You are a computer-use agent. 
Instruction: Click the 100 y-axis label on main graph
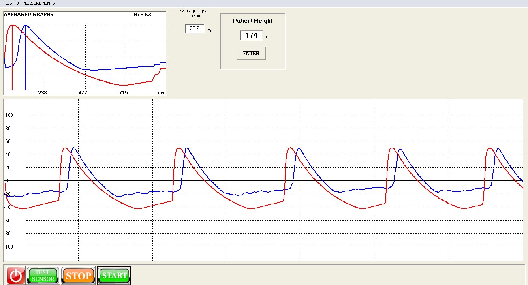(9, 115)
